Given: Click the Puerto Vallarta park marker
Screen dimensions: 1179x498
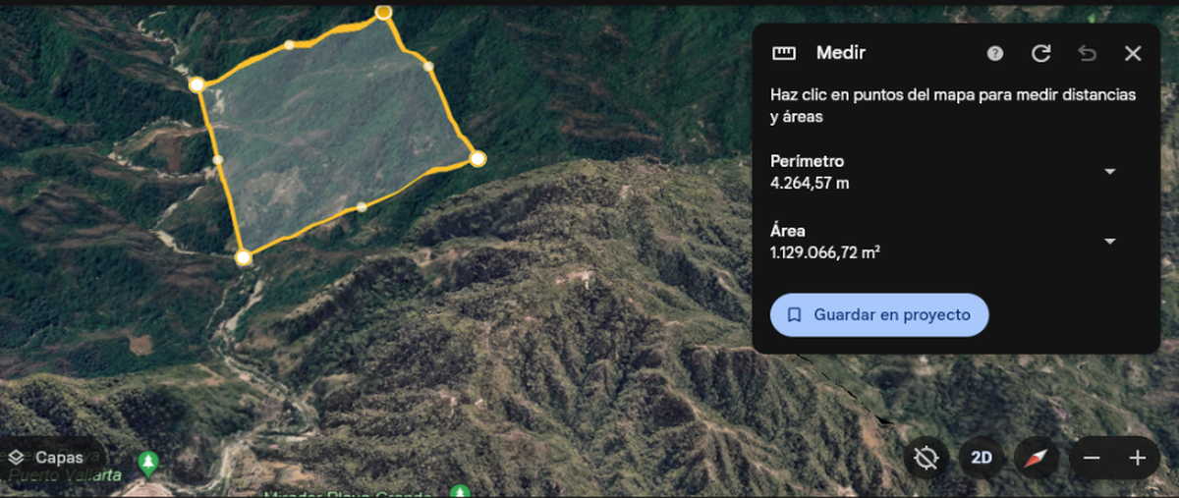Looking at the screenshot, I should point(148,463).
